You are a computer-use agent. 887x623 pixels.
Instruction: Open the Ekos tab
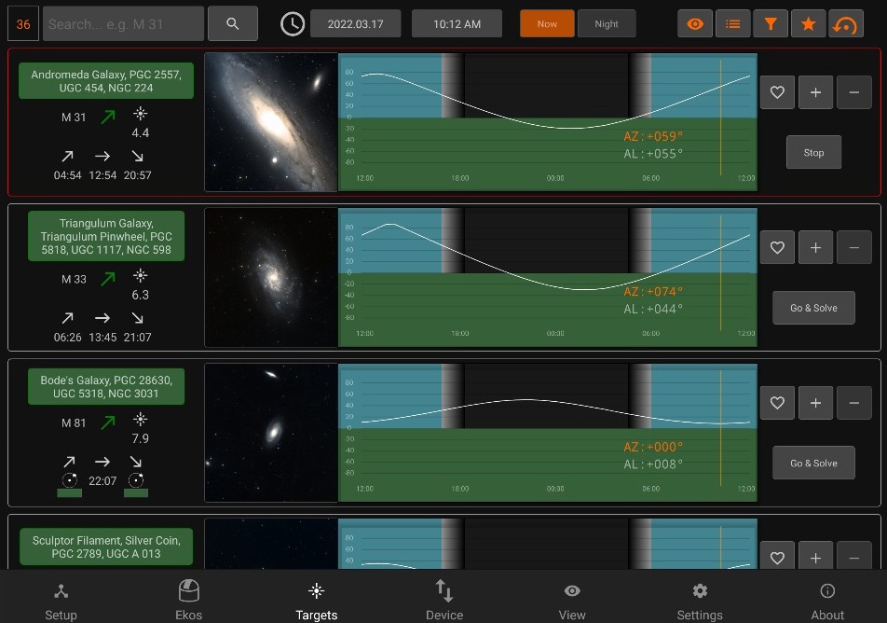(x=188, y=601)
